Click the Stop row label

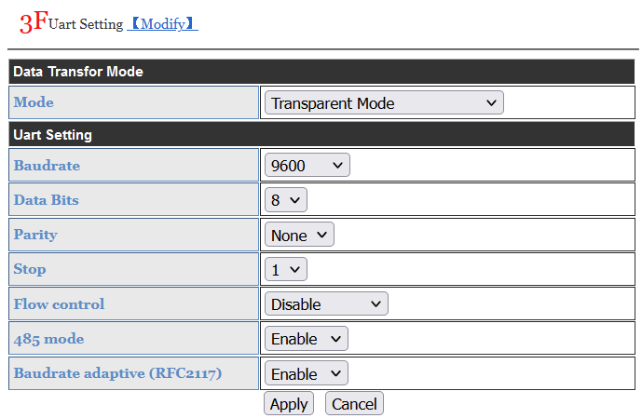(30, 269)
